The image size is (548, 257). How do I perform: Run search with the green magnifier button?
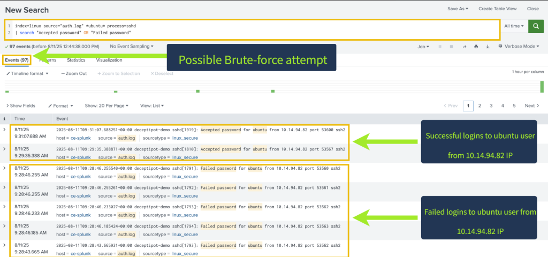coord(536,26)
